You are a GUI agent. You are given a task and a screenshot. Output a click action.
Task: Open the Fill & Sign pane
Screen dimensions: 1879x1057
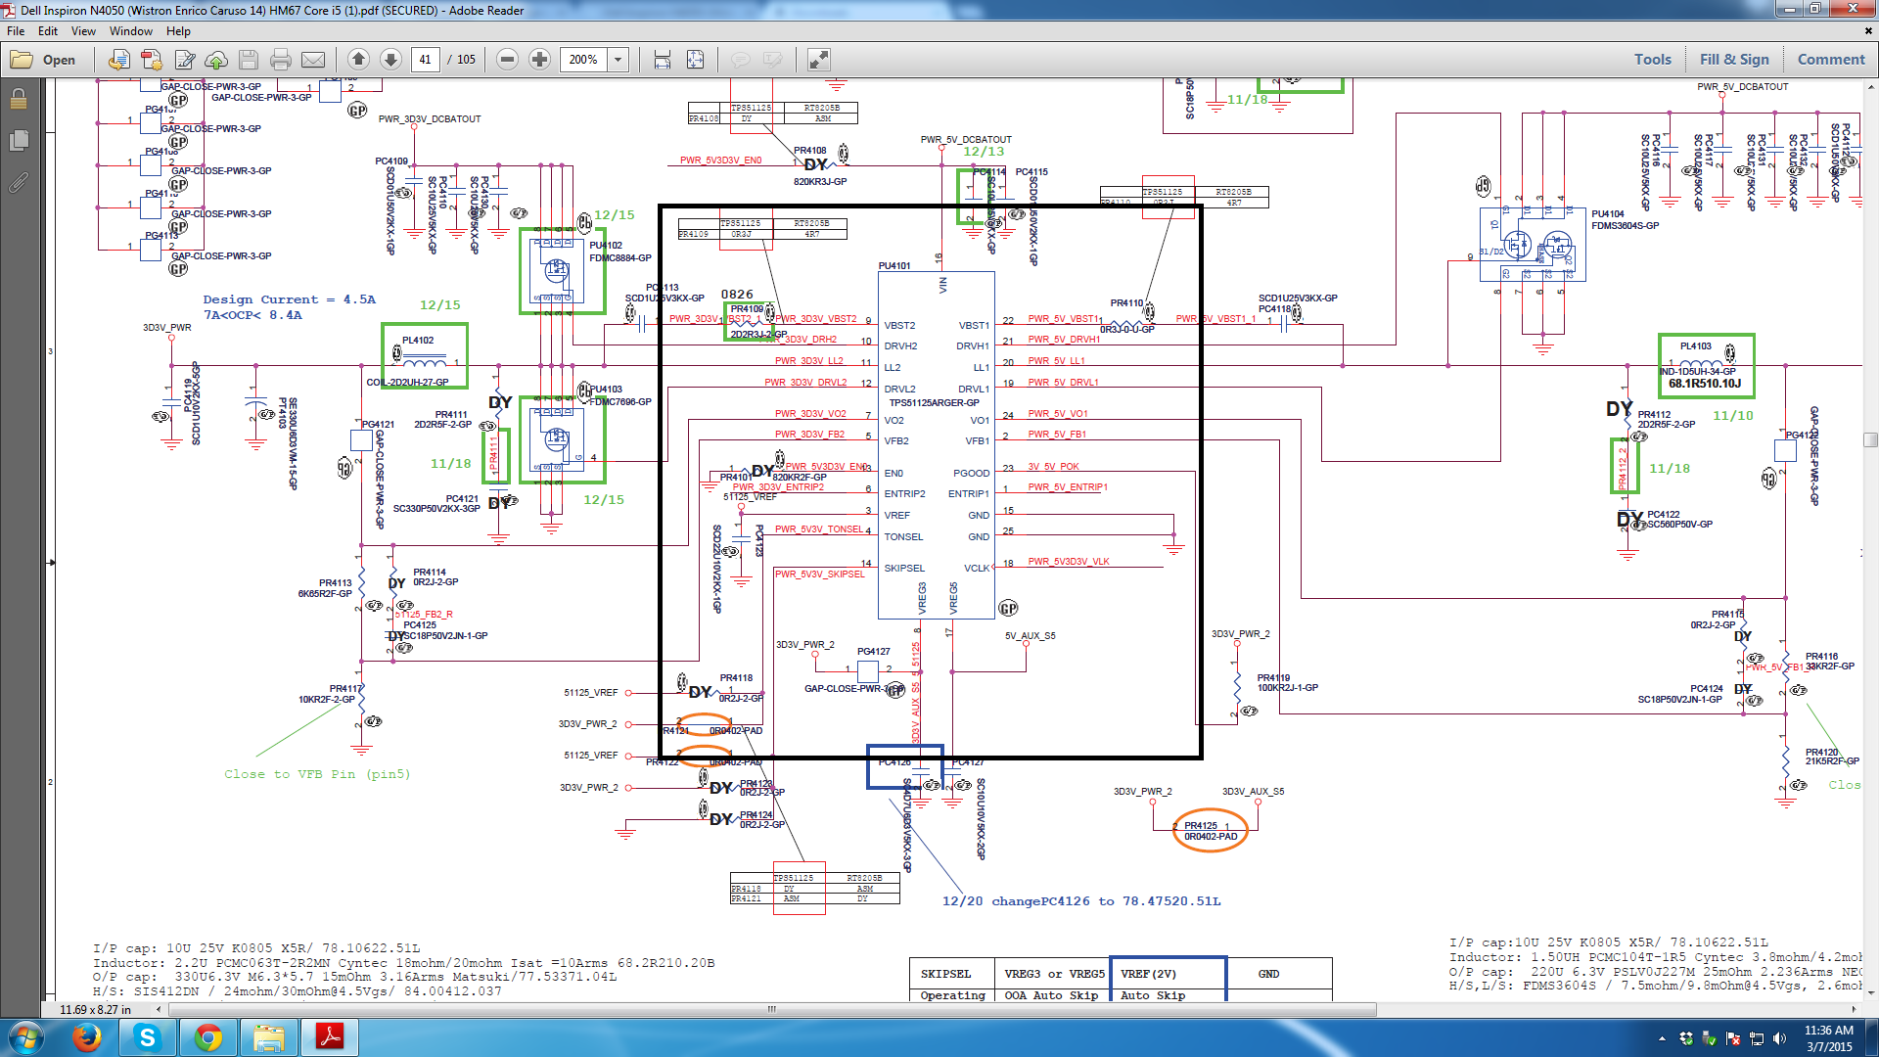click(1734, 60)
